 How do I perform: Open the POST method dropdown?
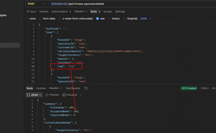37,4
